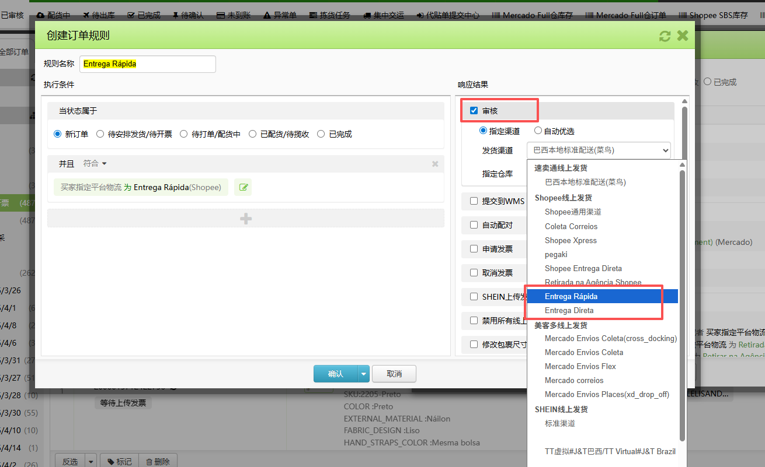Viewport: 765px width, 467px height.
Task: Remove the condition group with X icon
Action: pos(435,164)
